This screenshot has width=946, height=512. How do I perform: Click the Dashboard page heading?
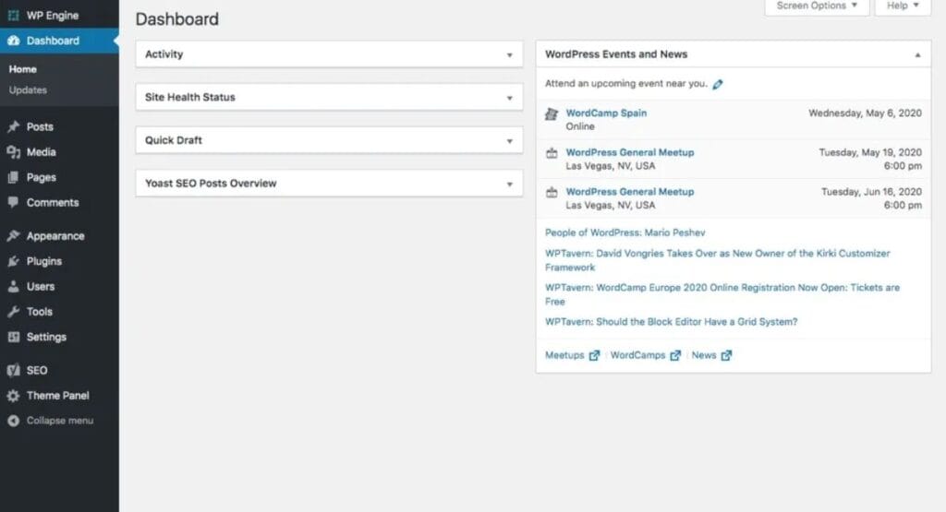tap(176, 19)
